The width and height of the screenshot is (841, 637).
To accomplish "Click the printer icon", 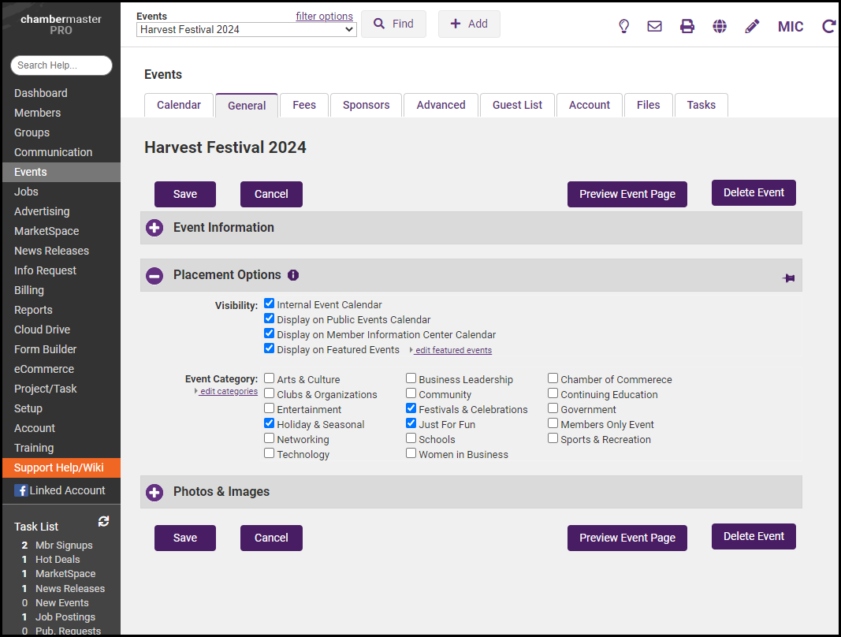I will click(x=687, y=26).
